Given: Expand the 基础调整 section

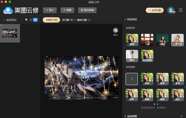Looking at the screenshot, I should pyautogui.click(x=125, y=116).
